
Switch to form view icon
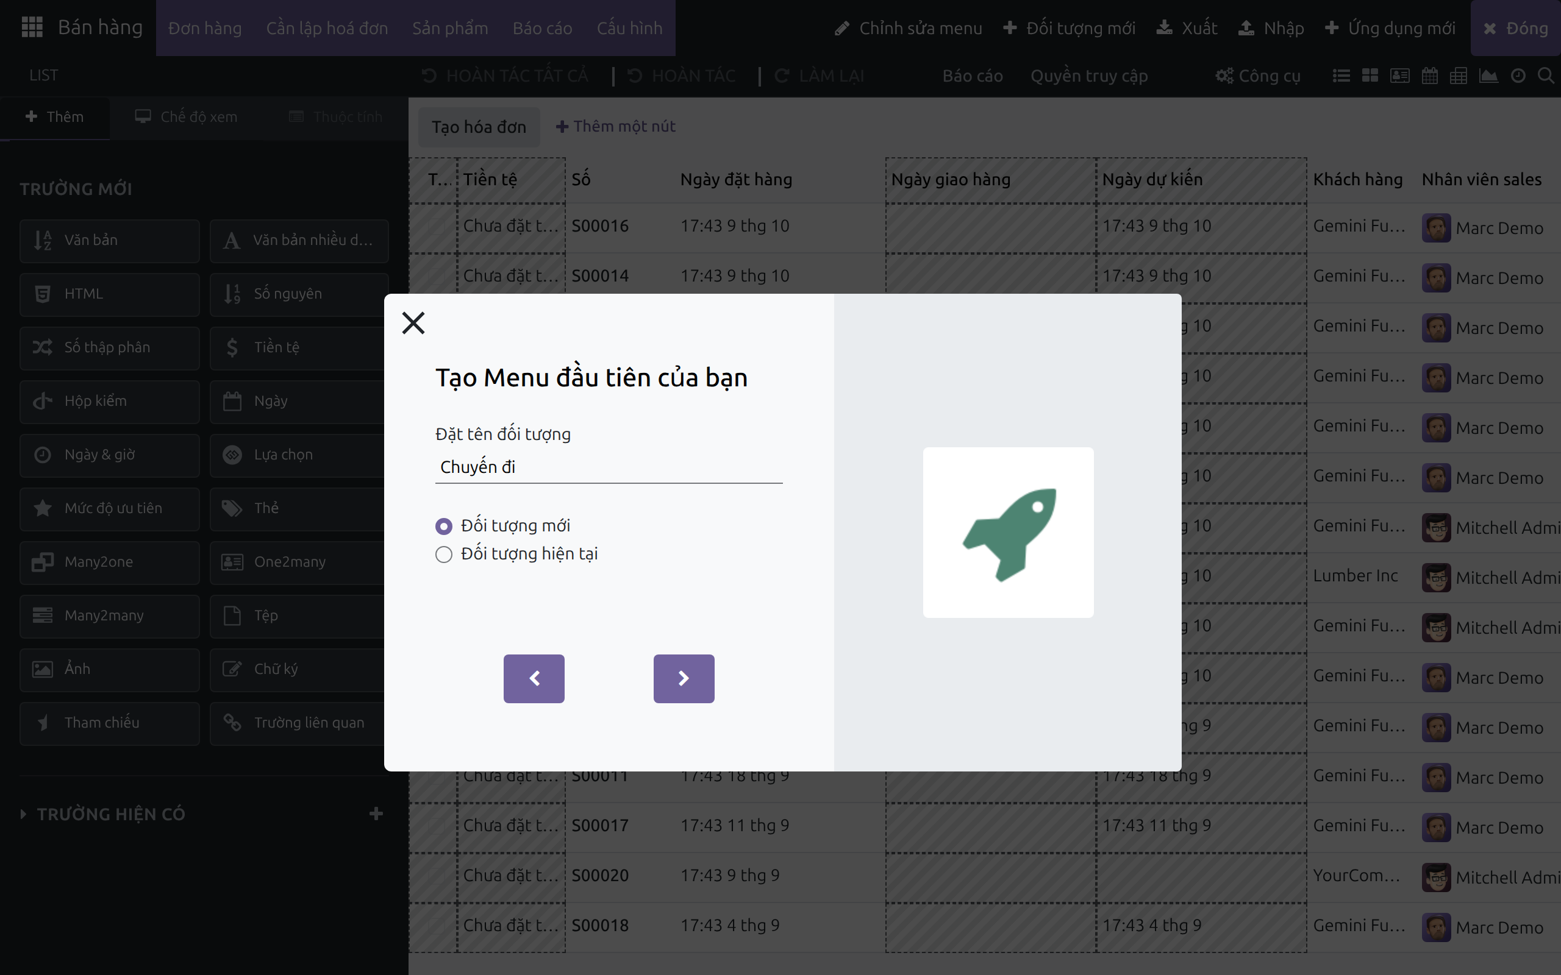pyautogui.click(x=1400, y=76)
